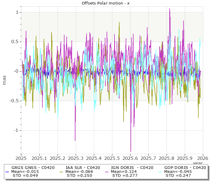Click the magenta IGN DORIS legend line
The width and height of the screenshot is (212, 181).
point(107,172)
